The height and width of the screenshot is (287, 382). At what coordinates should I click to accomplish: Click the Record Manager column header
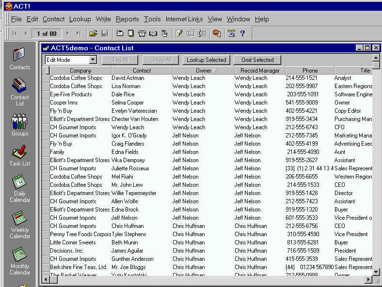pyautogui.click(x=260, y=71)
